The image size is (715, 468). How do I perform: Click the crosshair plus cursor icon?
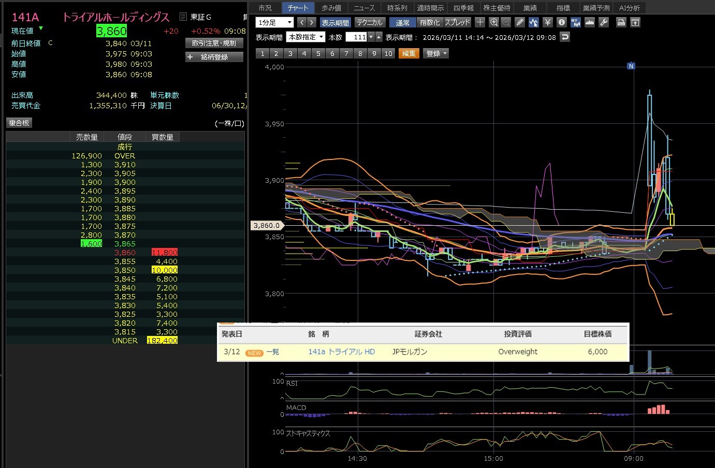480,22
